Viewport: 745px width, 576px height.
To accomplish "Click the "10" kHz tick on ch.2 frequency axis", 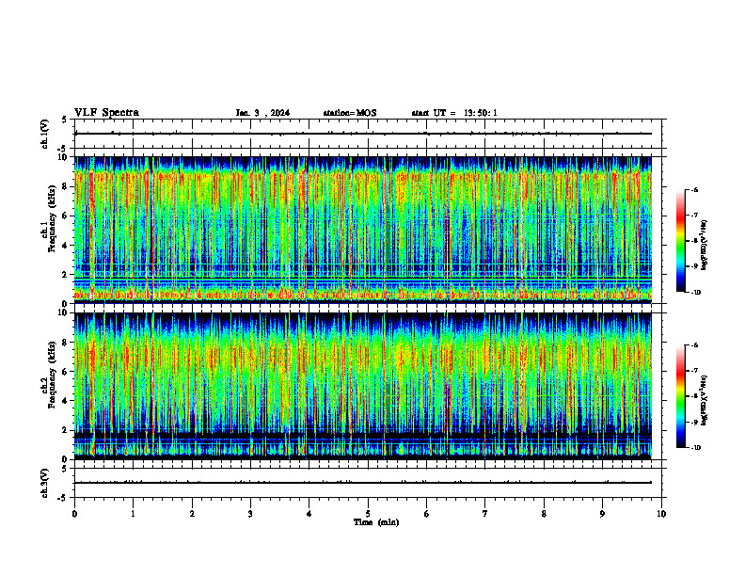I will tap(63, 312).
